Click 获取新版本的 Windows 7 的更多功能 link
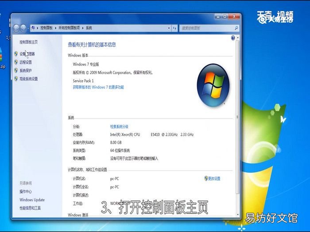 (98, 87)
